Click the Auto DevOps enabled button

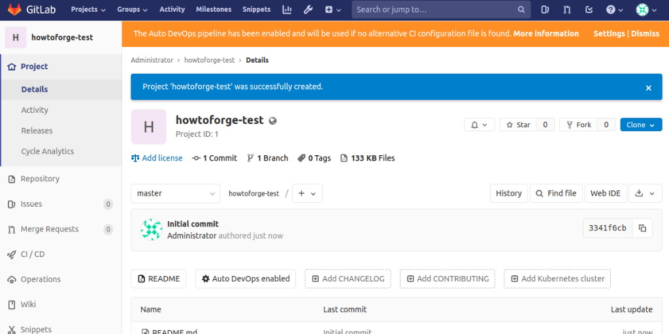click(x=246, y=279)
